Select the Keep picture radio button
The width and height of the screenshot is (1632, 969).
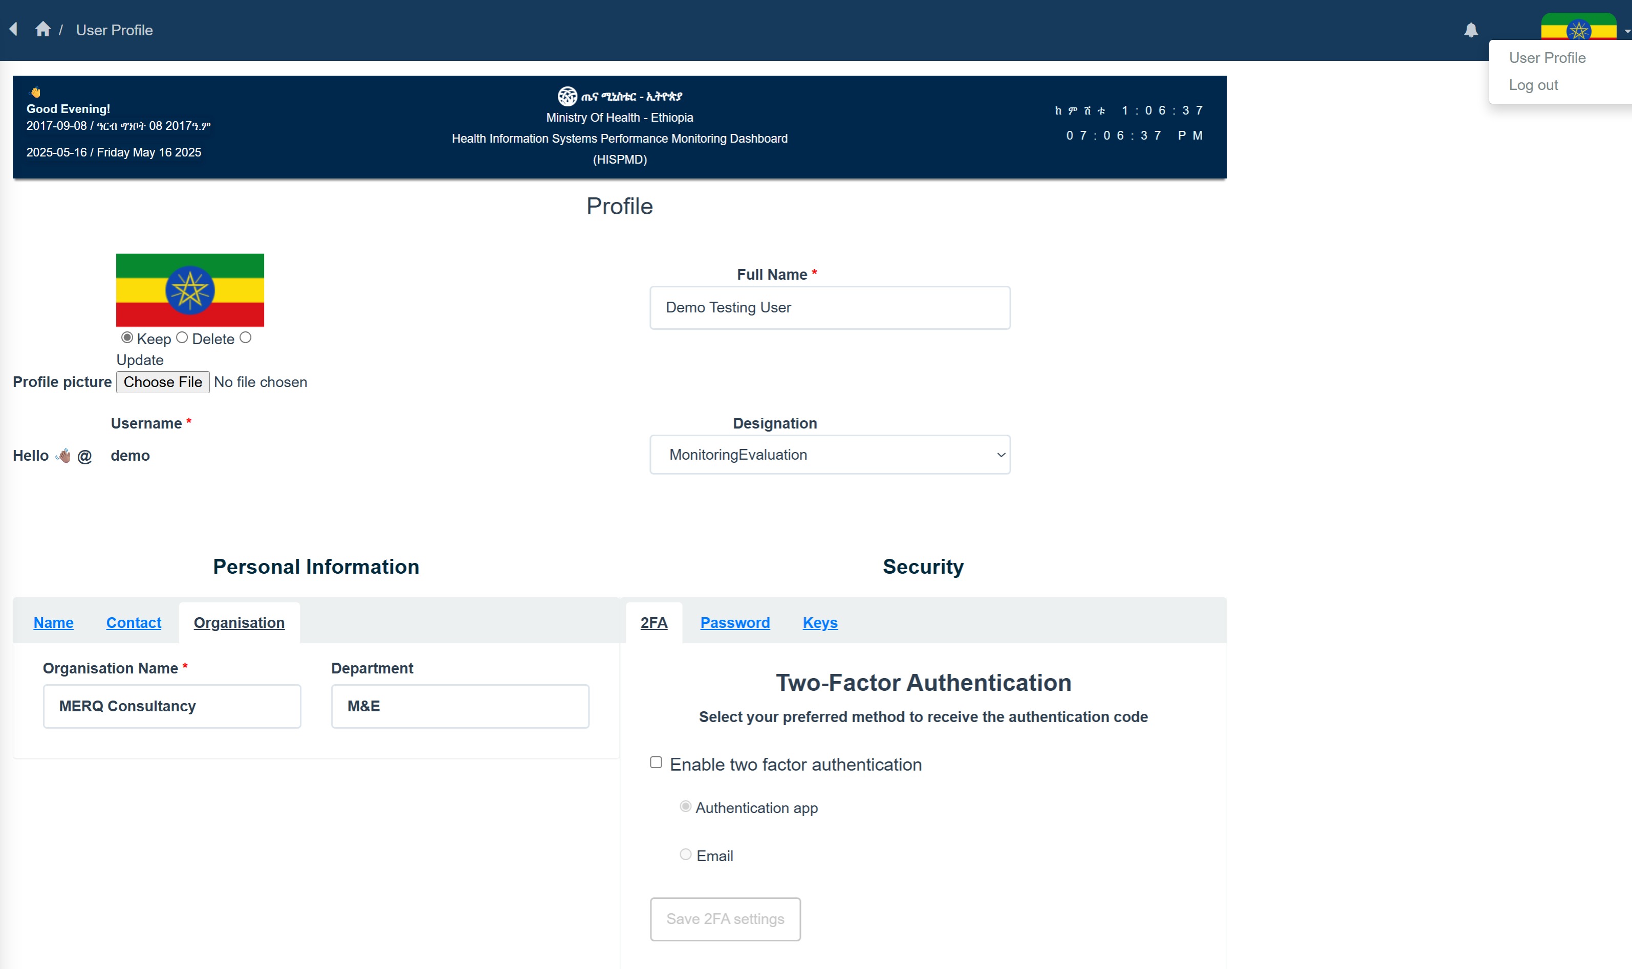click(x=127, y=337)
